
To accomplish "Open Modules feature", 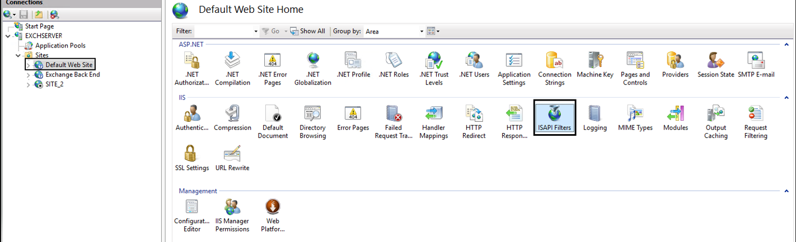I will [x=675, y=118].
